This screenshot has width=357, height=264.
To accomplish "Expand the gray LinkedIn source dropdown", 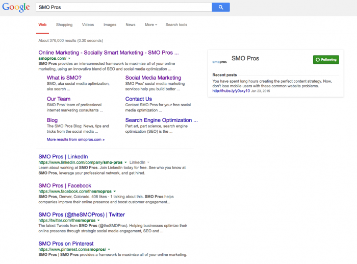I will pos(140,162).
